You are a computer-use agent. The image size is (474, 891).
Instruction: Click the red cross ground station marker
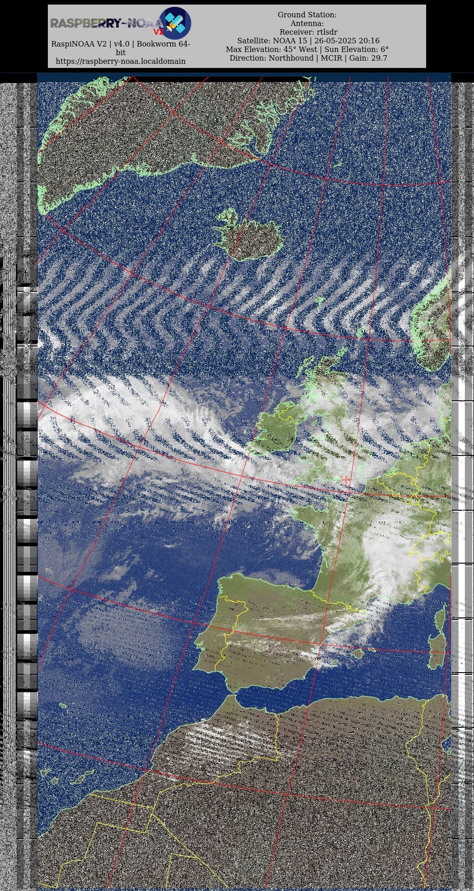pos(346,479)
